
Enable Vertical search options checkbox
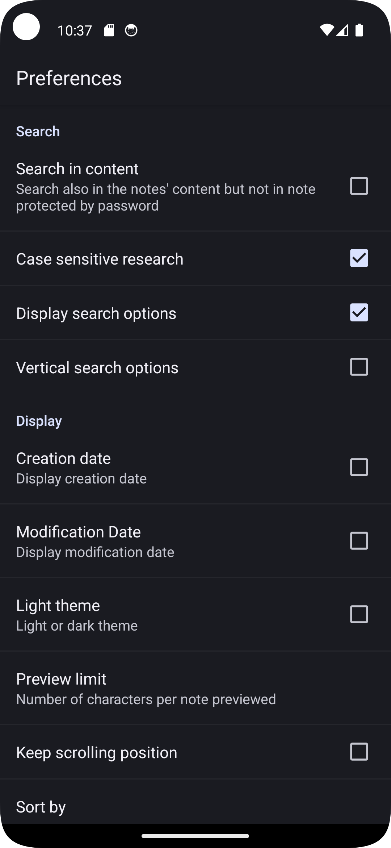pos(359,367)
